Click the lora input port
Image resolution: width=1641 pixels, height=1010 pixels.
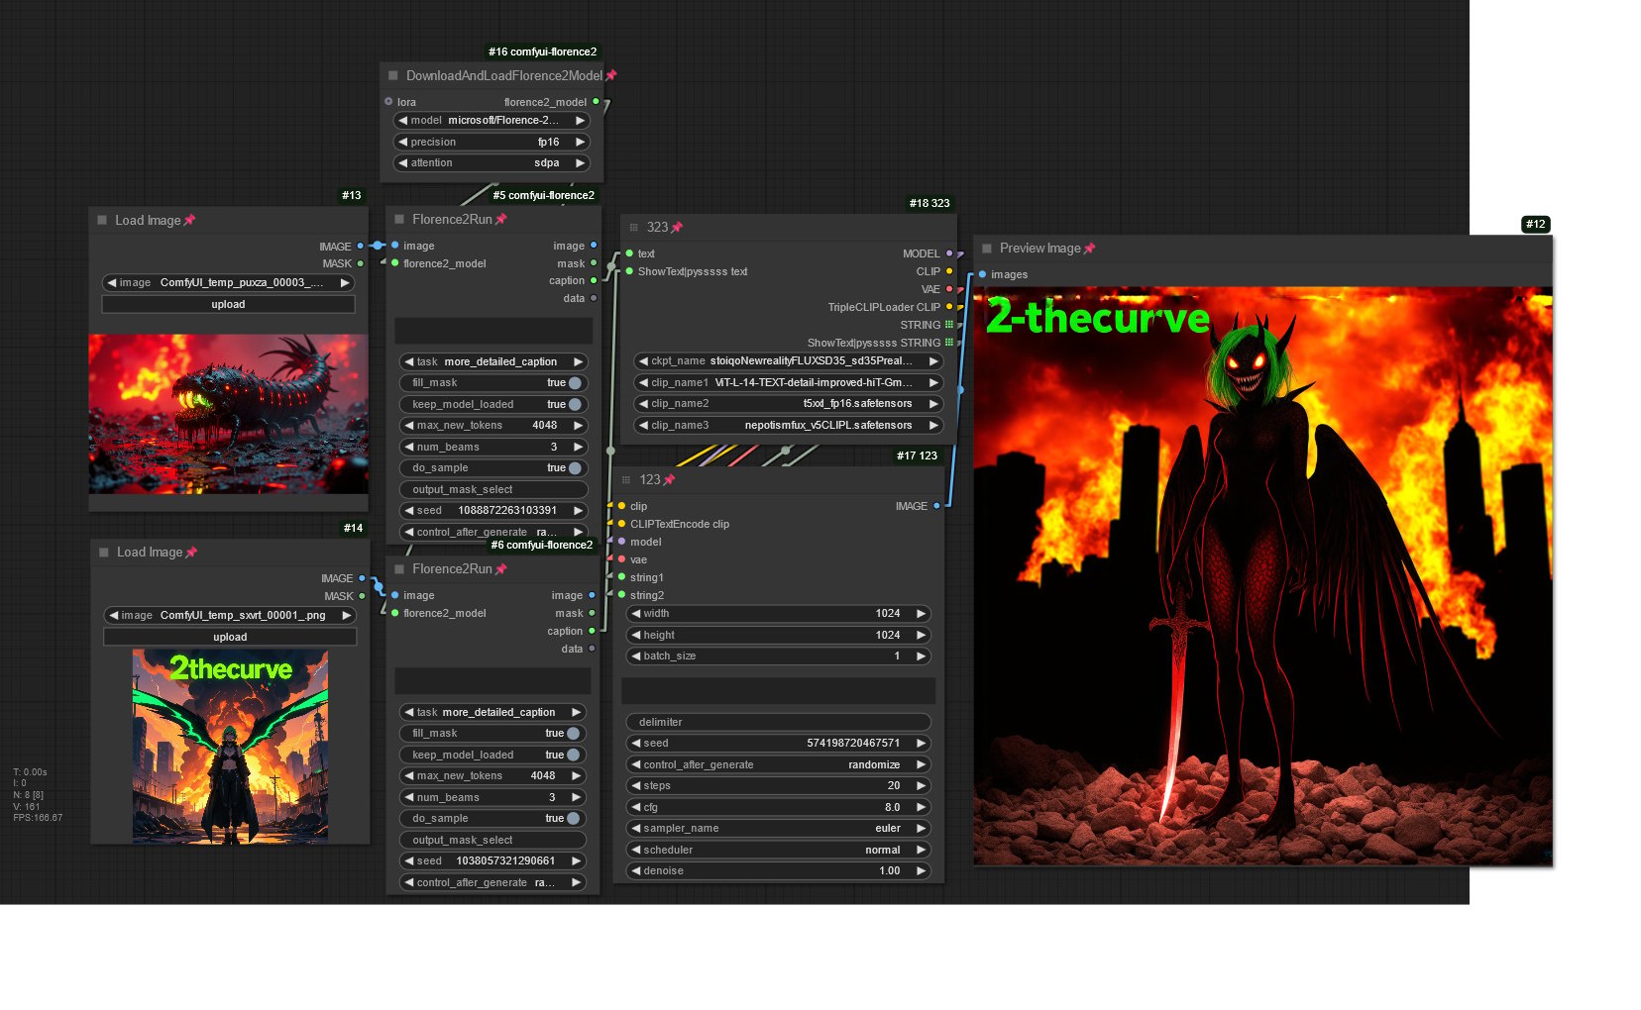click(x=388, y=101)
